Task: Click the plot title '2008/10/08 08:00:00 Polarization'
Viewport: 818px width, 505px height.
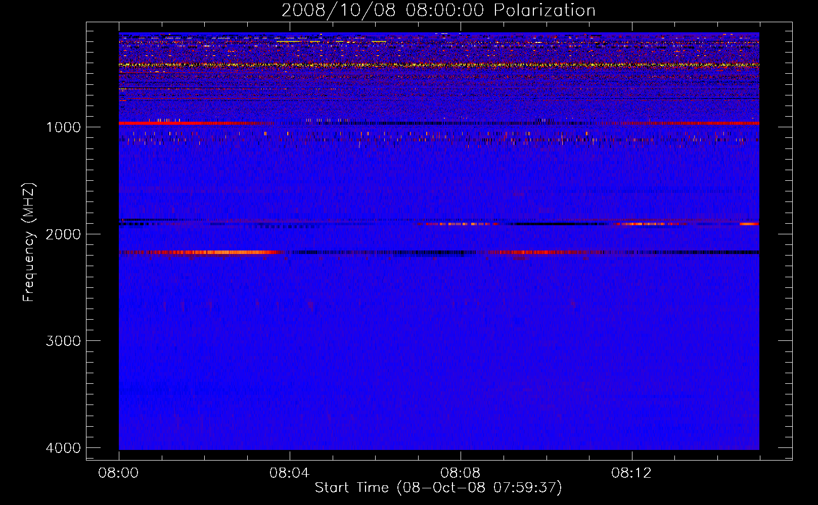Action: (x=438, y=11)
